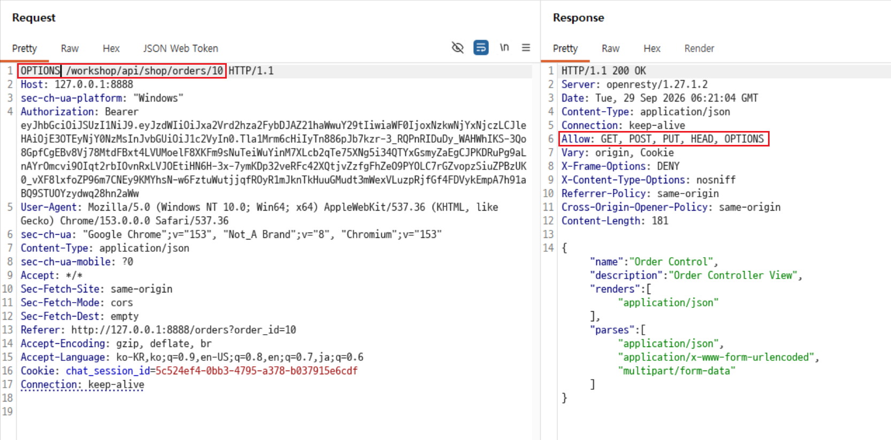Image resolution: width=891 pixels, height=440 pixels.
Task: Click the "application/x-www-form-urlencoded" entry
Action: click(716, 357)
